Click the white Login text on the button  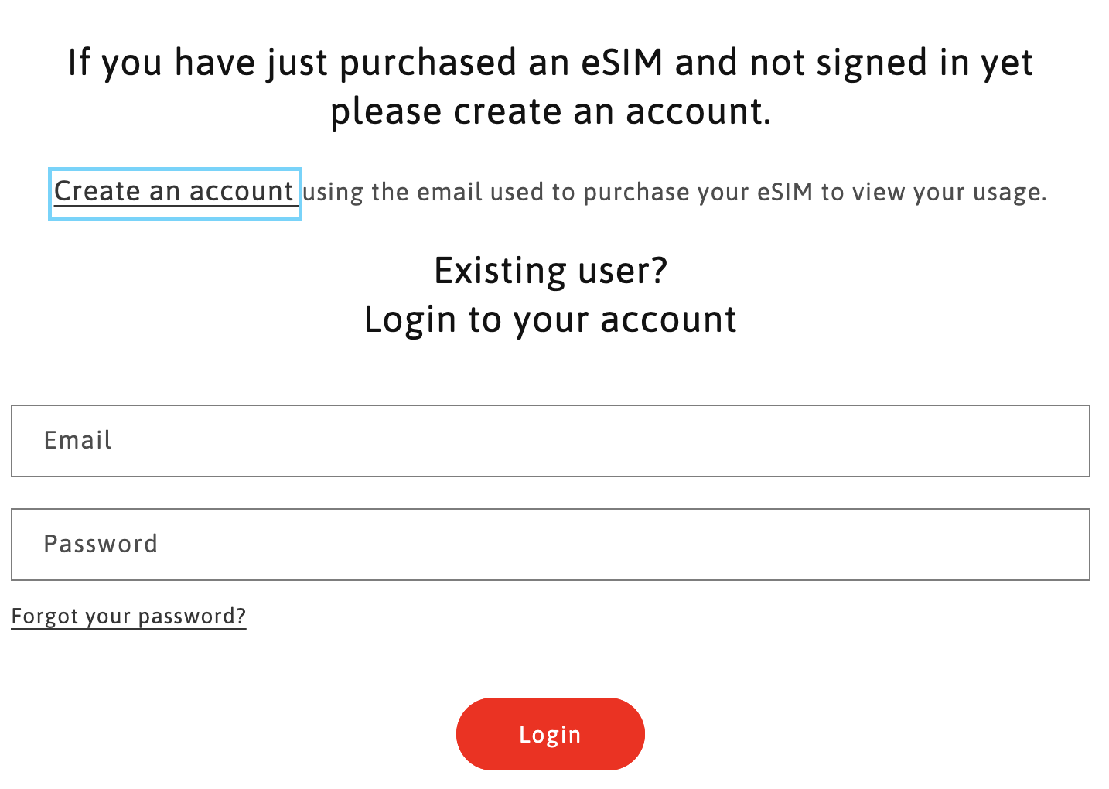click(x=550, y=735)
